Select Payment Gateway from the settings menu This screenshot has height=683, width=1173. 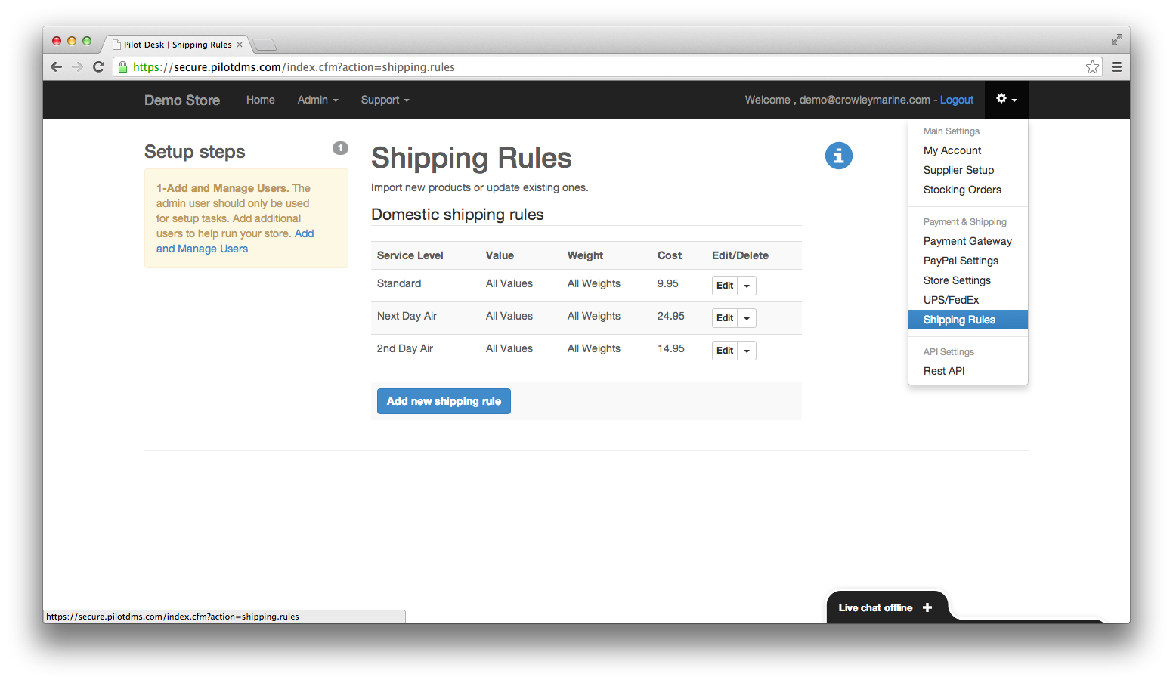coord(967,240)
